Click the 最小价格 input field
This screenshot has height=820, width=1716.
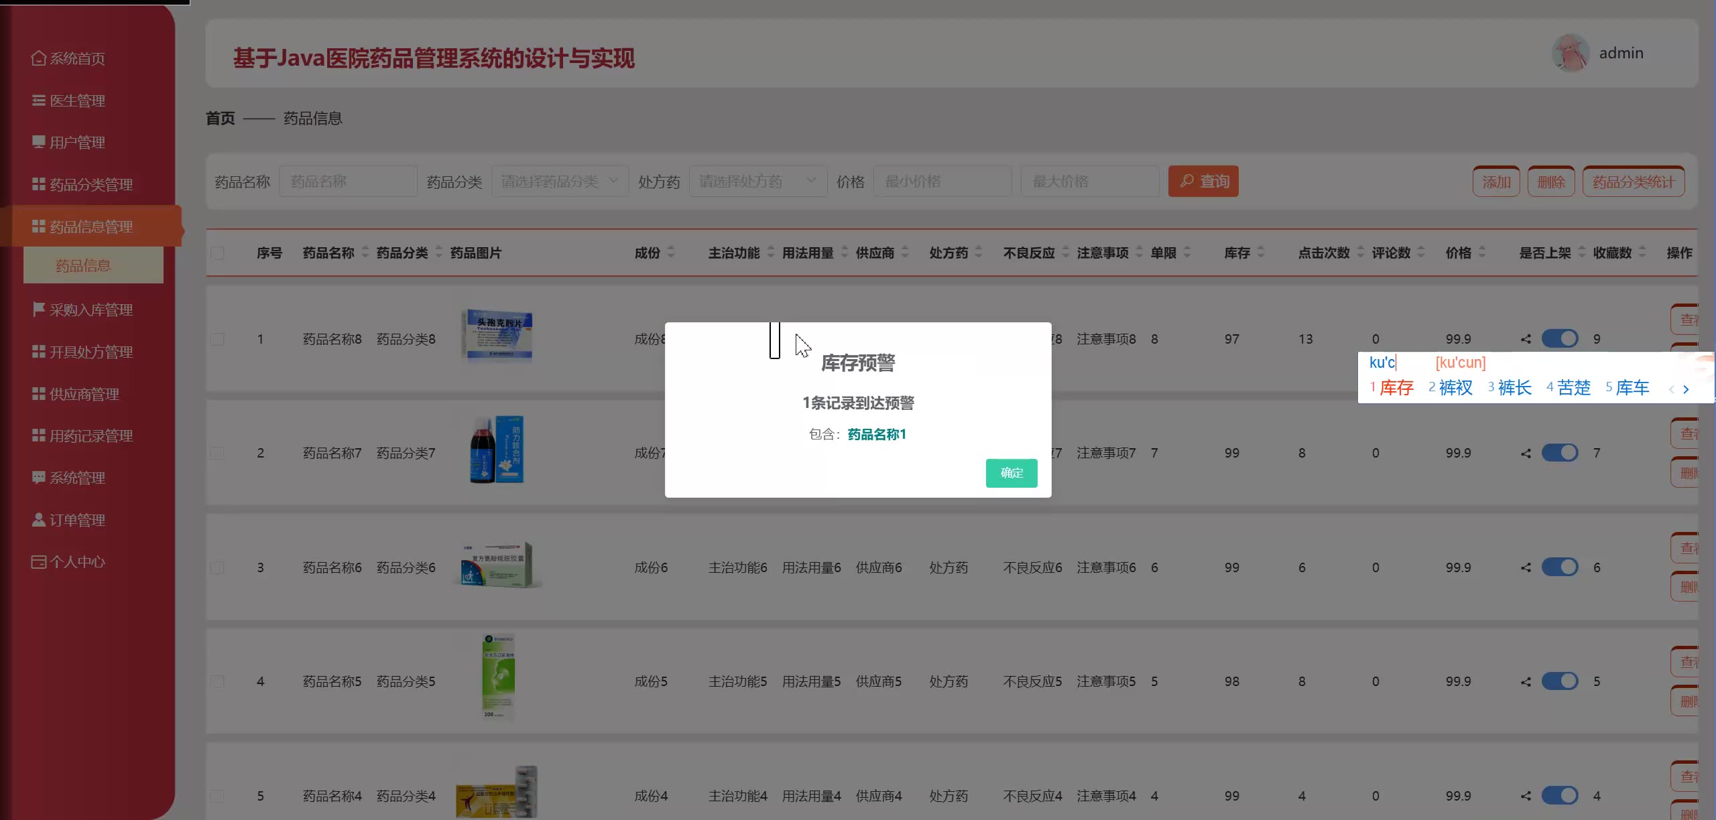click(x=942, y=182)
